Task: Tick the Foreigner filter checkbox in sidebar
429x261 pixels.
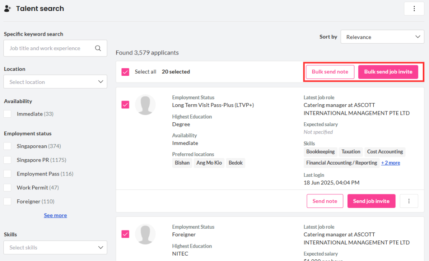Action: 8,202
